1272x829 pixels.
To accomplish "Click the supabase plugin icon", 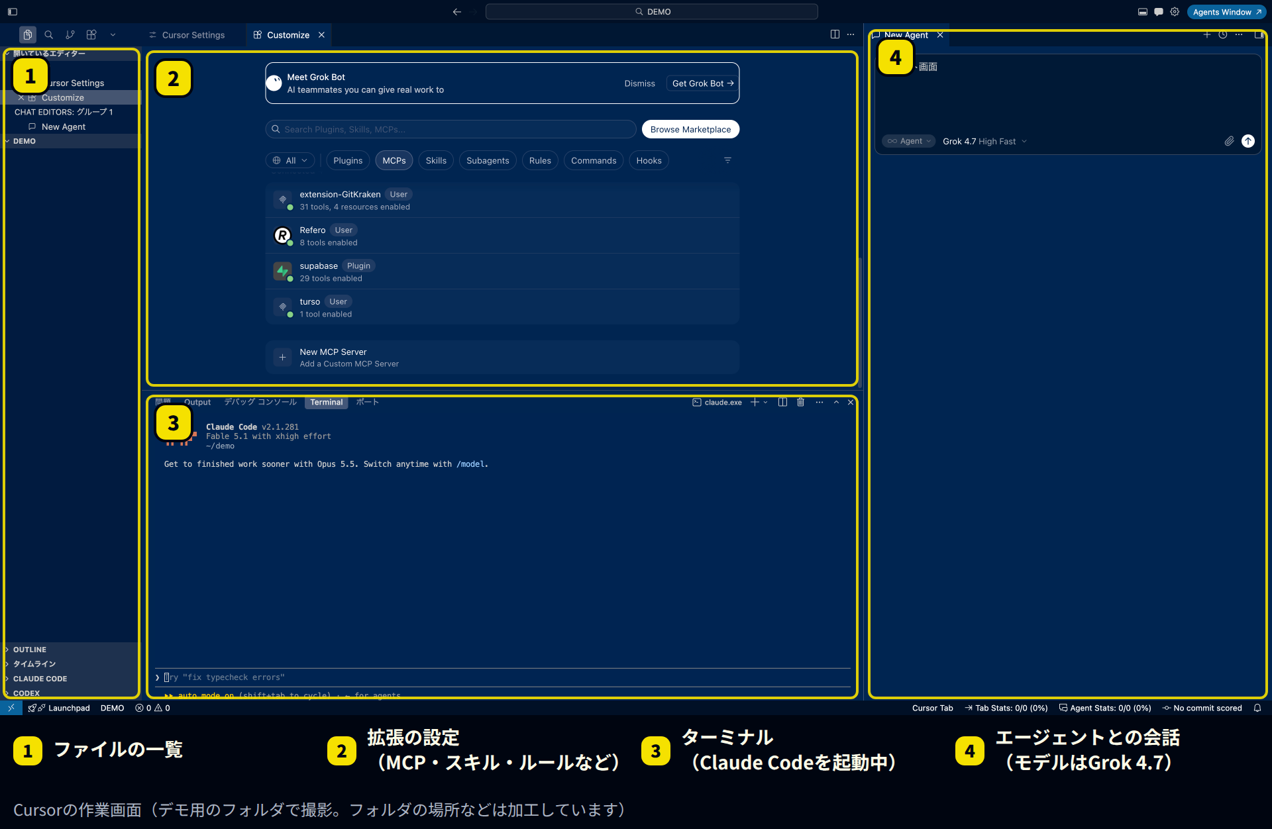I will [283, 271].
